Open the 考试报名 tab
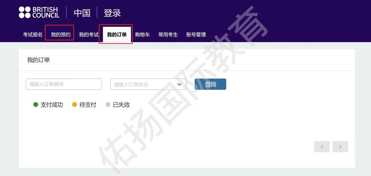The image size is (371, 176). 33,35
